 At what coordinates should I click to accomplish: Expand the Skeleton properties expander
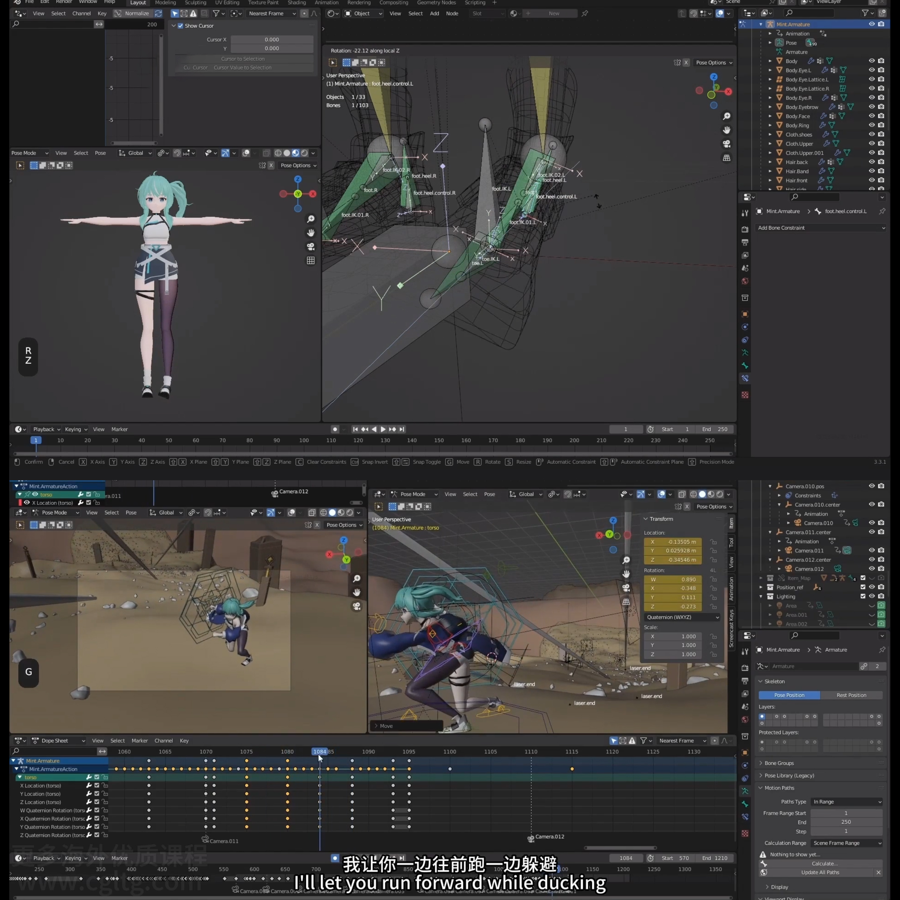[x=760, y=682]
